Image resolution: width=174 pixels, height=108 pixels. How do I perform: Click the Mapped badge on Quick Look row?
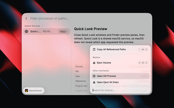tap(64, 32)
